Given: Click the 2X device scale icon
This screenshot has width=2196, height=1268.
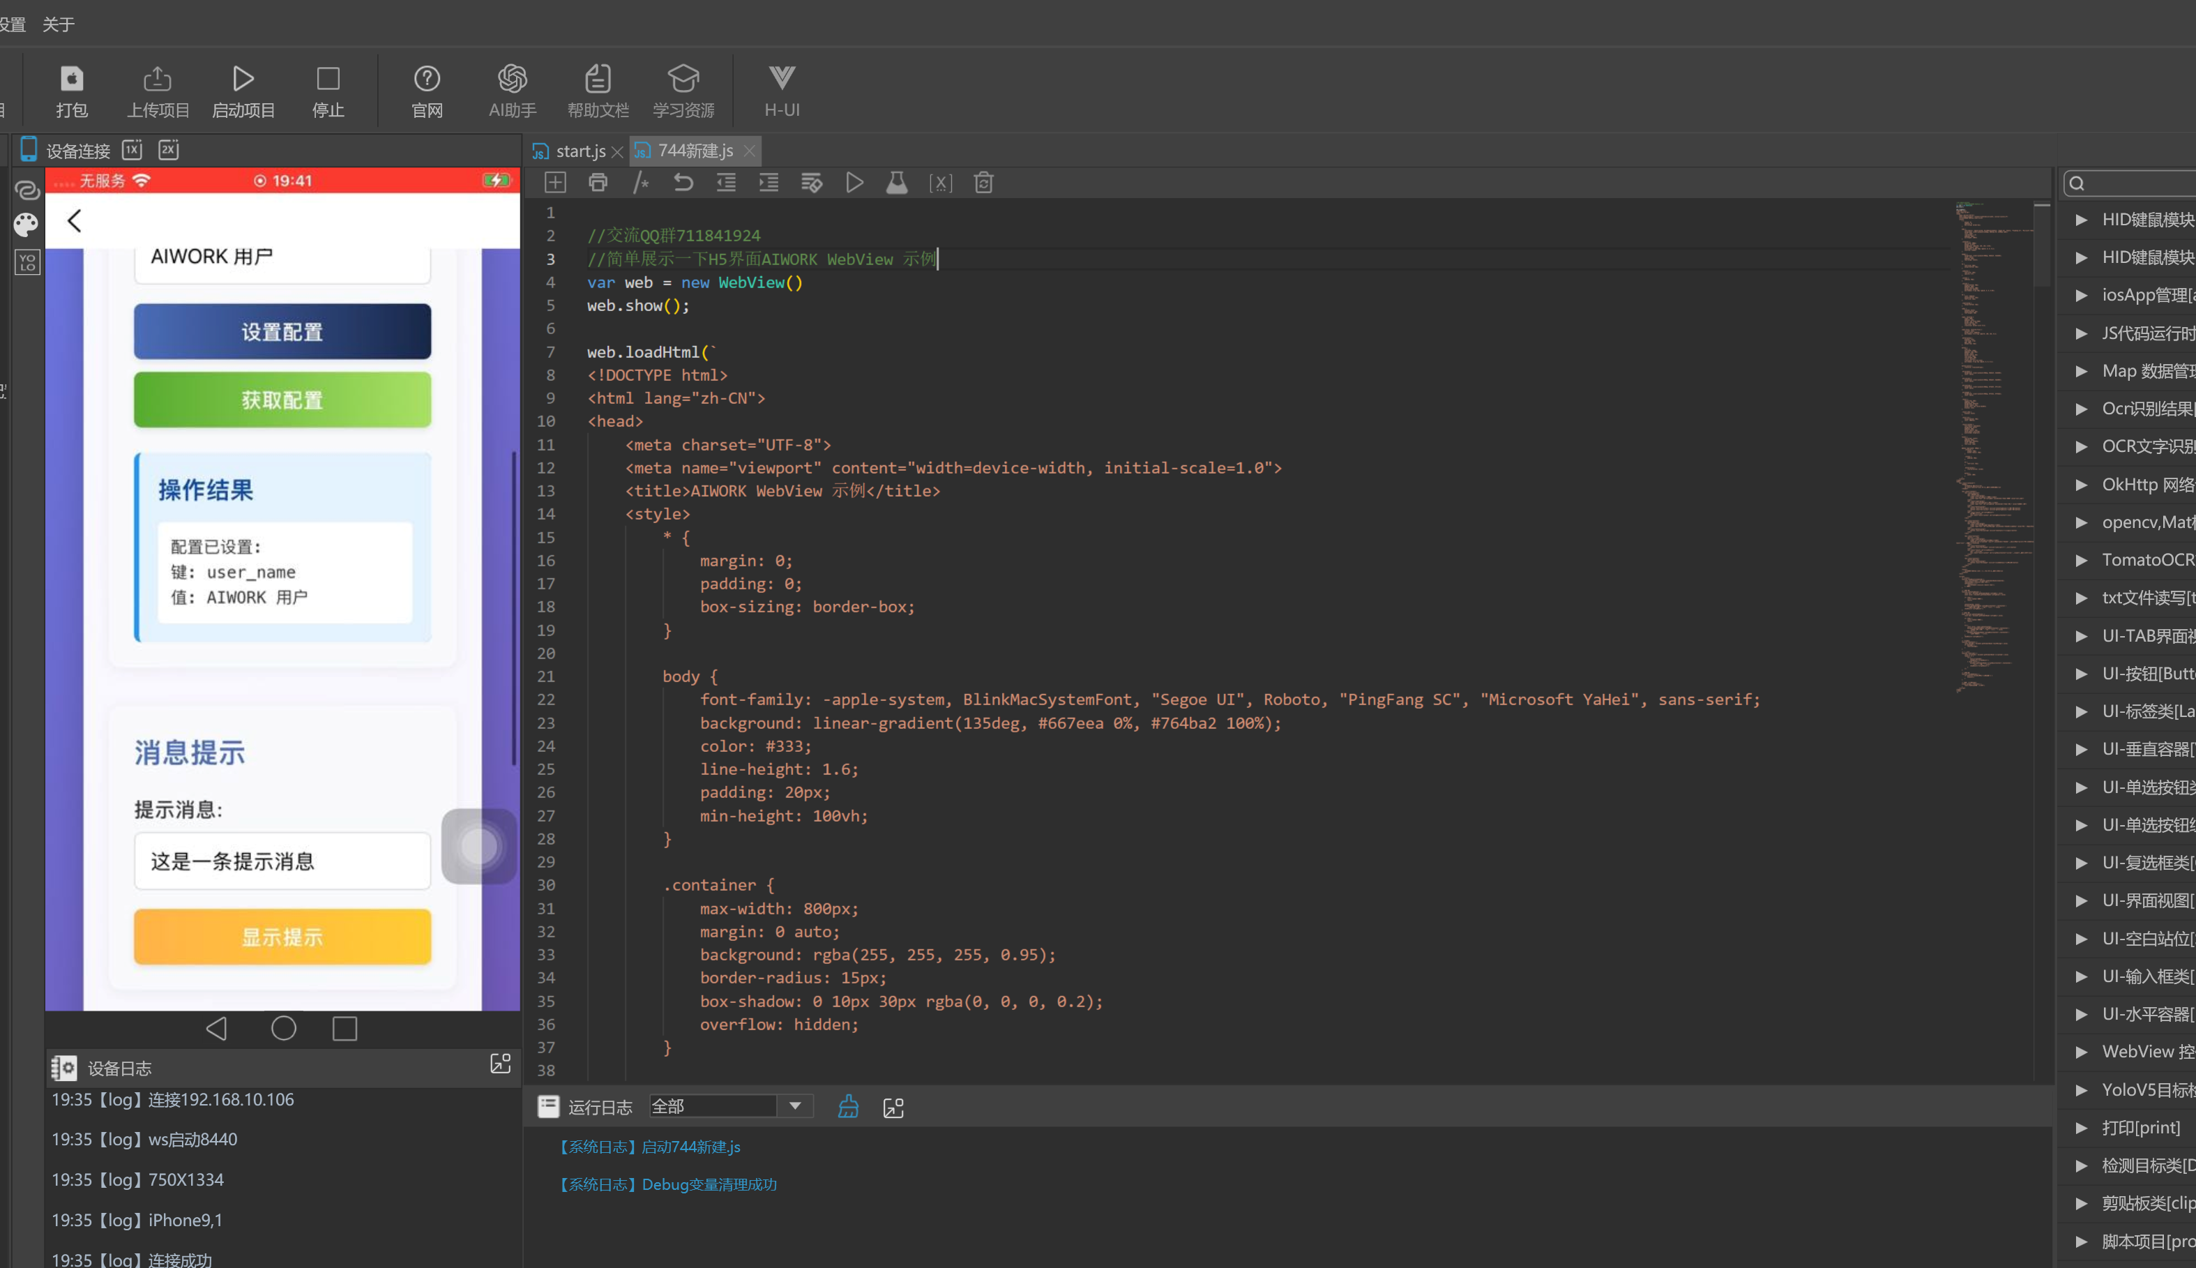Looking at the screenshot, I should pos(169,150).
